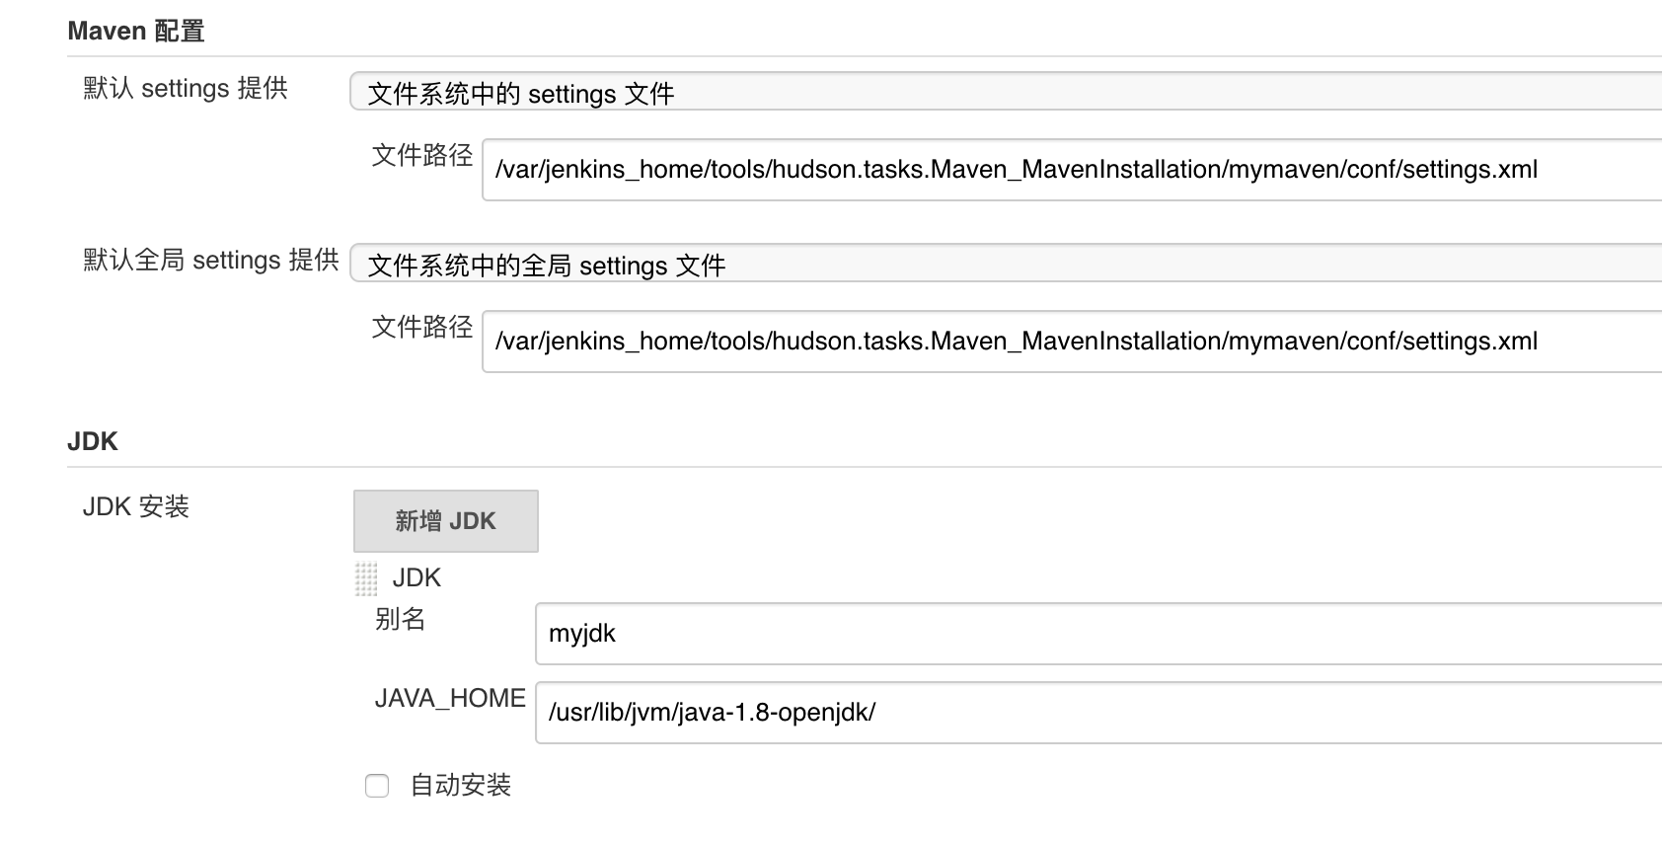Click the Maven 配置 section header
This screenshot has height=843, width=1662.
pyautogui.click(x=136, y=32)
